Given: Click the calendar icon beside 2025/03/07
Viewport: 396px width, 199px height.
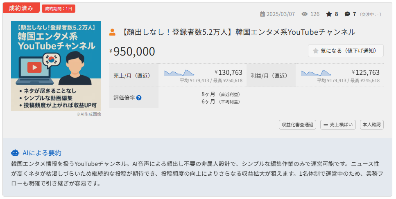Looking at the screenshot, I should 262,14.
